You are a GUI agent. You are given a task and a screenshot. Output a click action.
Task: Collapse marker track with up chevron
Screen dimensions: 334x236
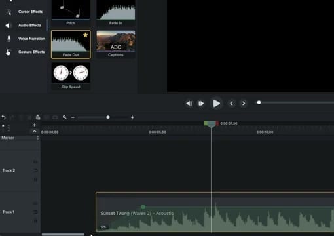(x=35, y=132)
